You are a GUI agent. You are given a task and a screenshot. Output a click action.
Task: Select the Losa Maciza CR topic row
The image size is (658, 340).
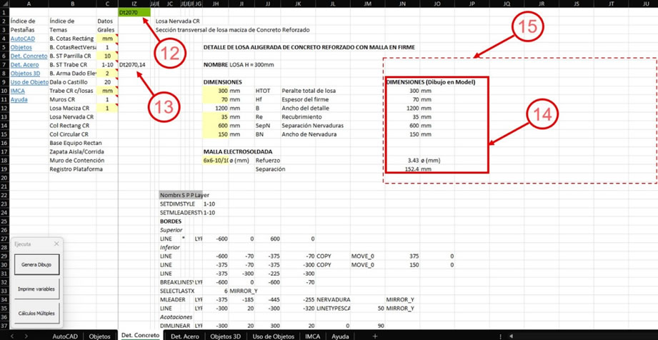(71, 109)
